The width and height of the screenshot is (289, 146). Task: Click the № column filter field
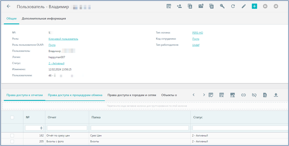tap(34, 128)
